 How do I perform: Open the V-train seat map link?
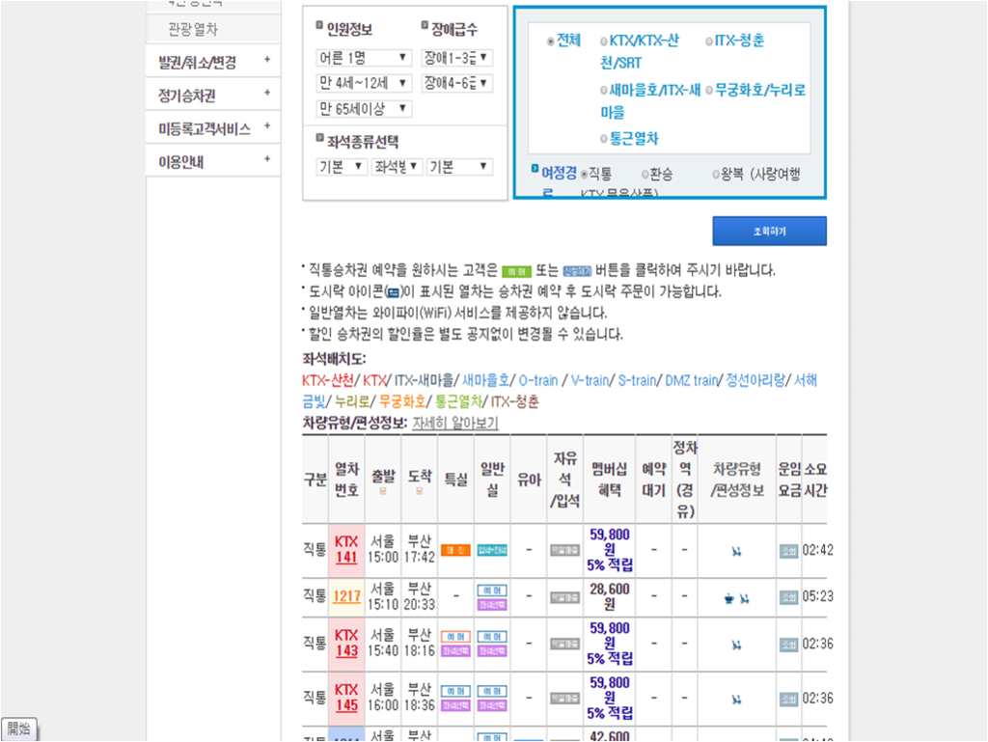coord(590,380)
